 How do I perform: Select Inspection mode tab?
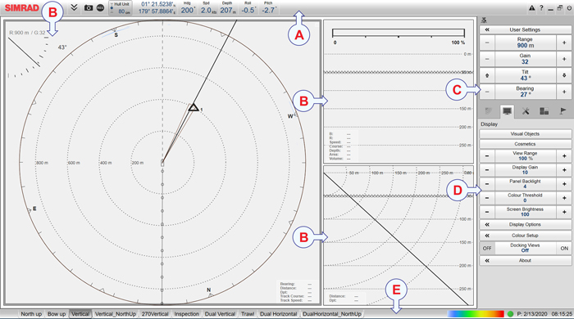pyautogui.click(x=186, y=314)
